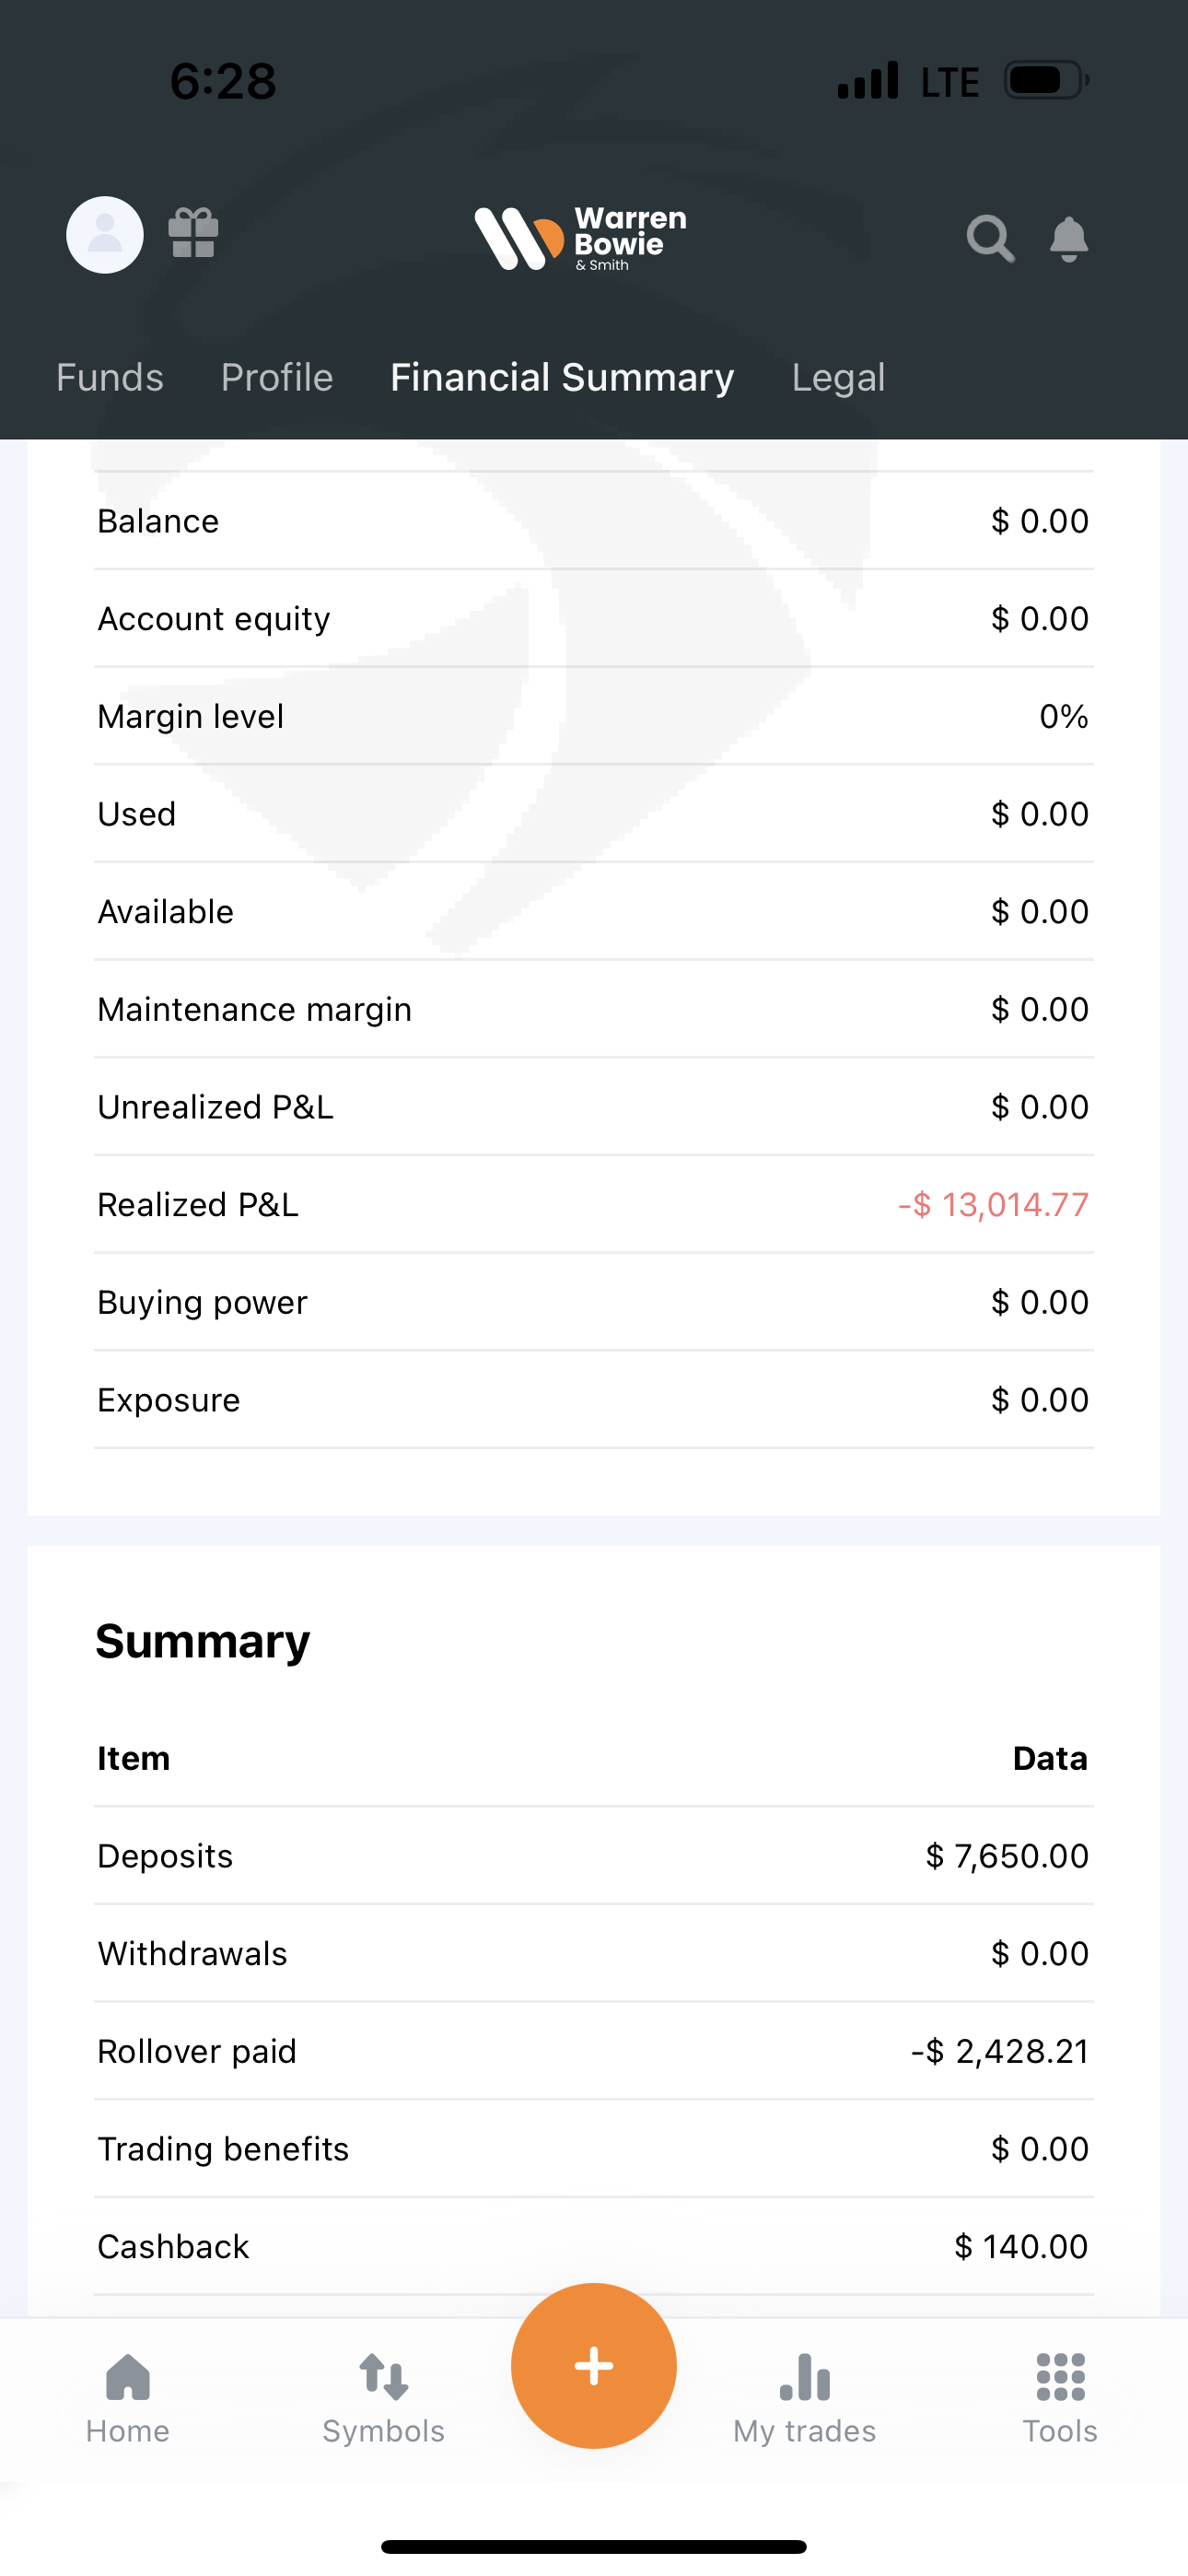Tap the Deposits row in Summary
The height and width of the screenshot is (2576, 1188).
[x=594, y=1856]
